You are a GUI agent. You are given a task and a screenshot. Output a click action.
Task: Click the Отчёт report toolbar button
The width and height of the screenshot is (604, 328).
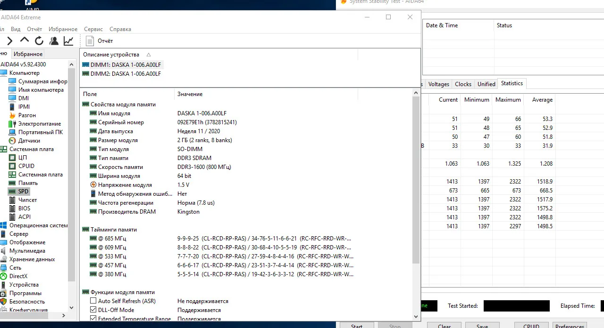point(100,41)
